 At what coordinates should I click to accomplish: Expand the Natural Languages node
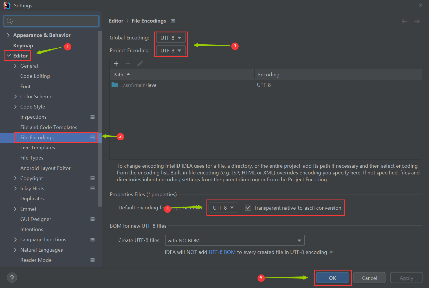pos(16,250)
